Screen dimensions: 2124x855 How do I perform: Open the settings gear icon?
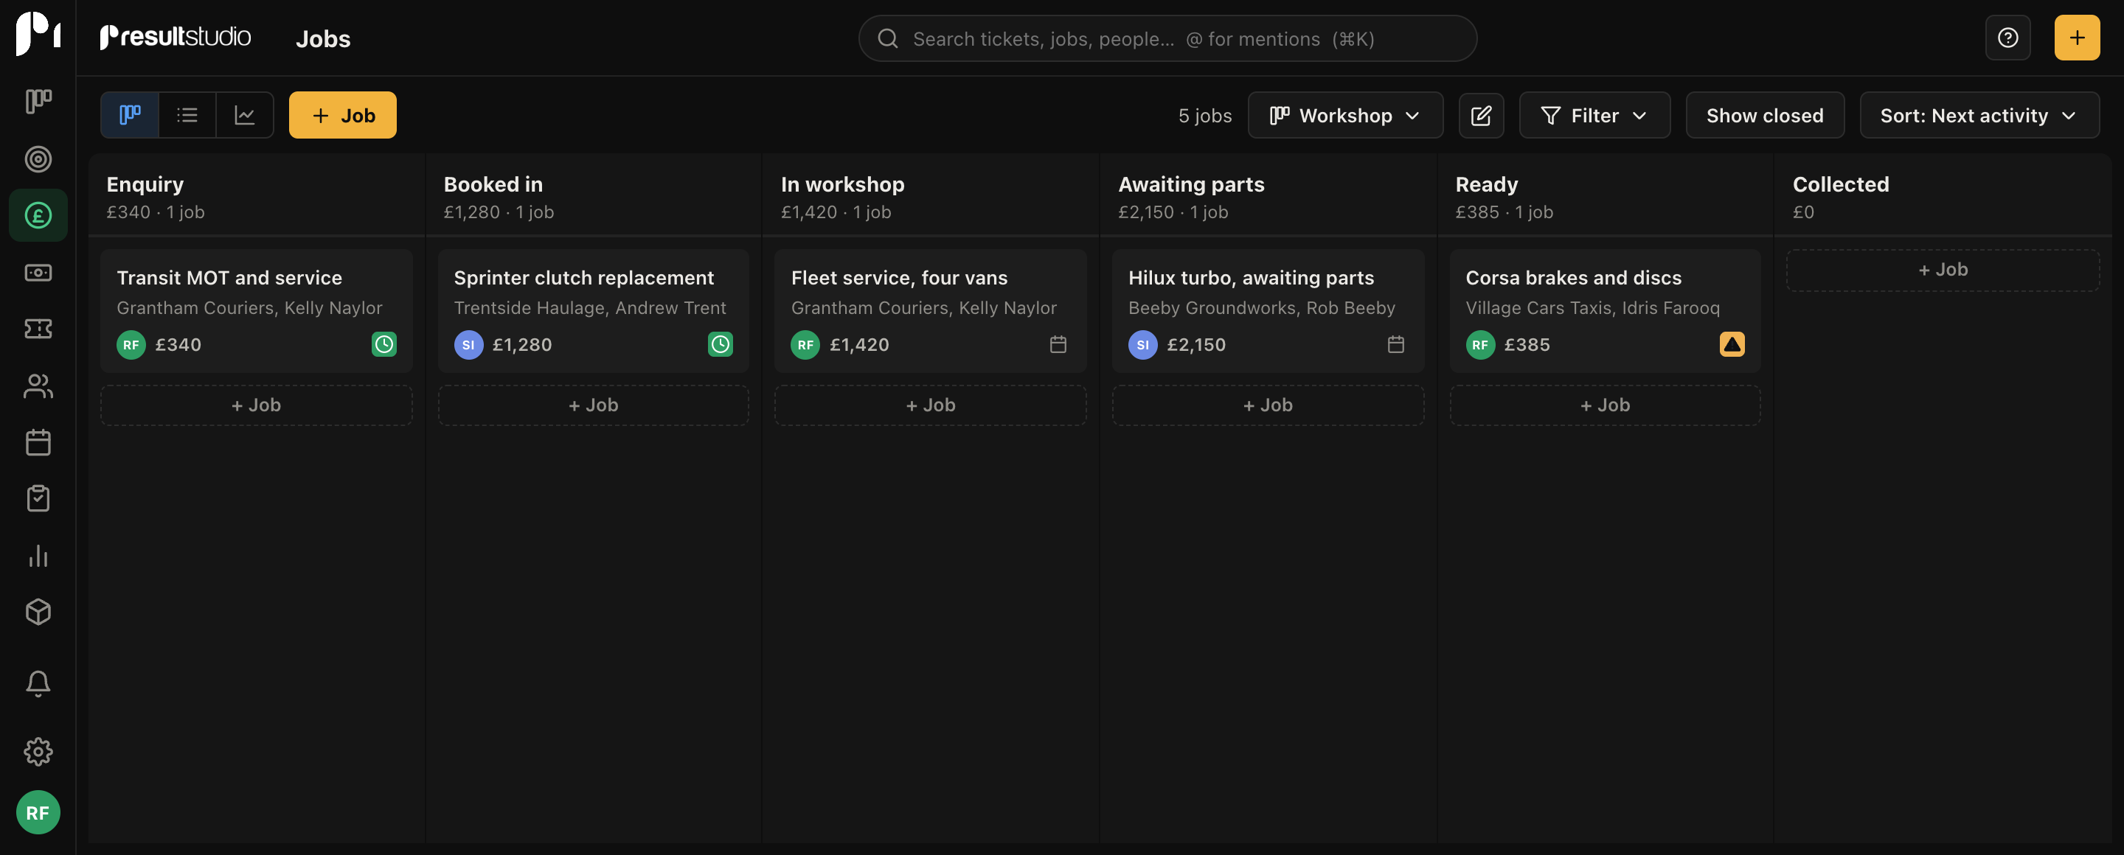click(x=38, y=751)
